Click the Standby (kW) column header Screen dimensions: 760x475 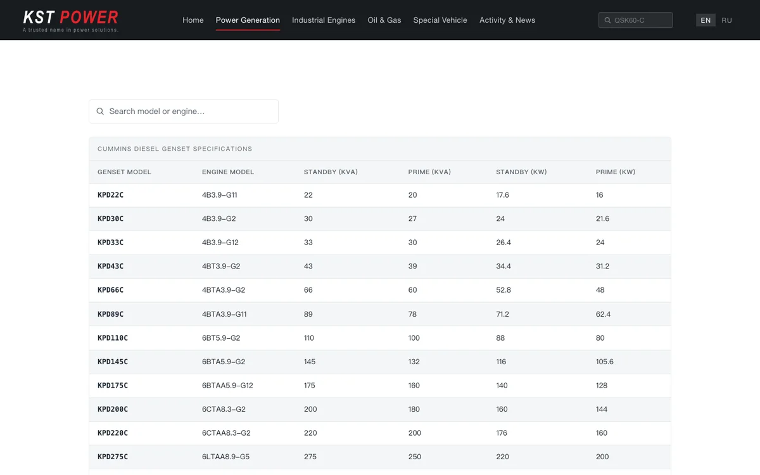[x=521, y=172]
